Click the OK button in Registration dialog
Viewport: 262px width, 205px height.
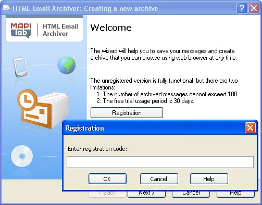pyautogui.click(x=107, y=179)
